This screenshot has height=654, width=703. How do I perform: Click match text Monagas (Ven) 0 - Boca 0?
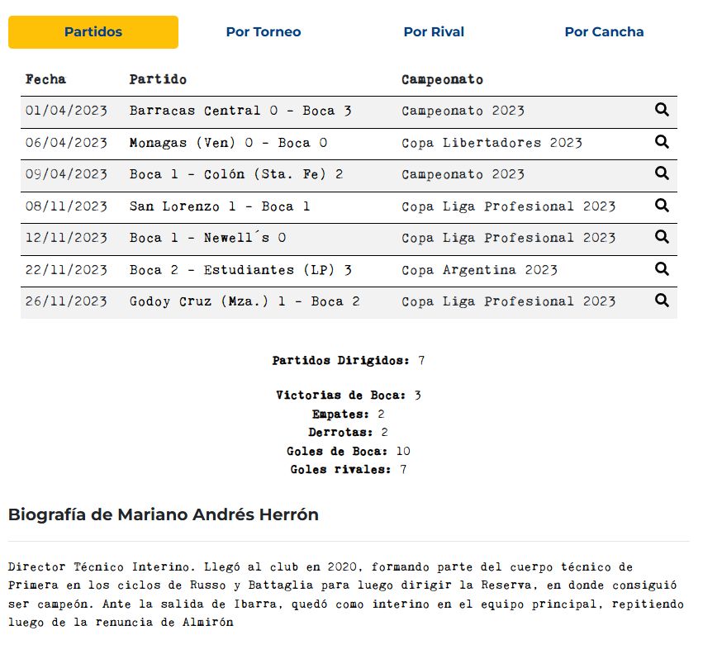click(x=228, y=143)
